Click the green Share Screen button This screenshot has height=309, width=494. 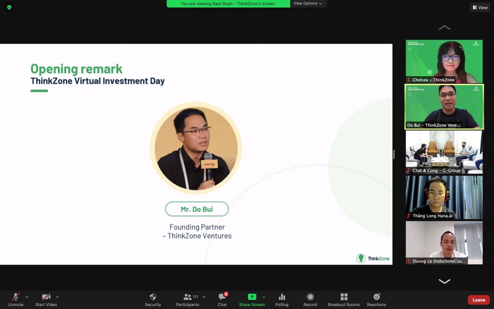coord(252,300)
